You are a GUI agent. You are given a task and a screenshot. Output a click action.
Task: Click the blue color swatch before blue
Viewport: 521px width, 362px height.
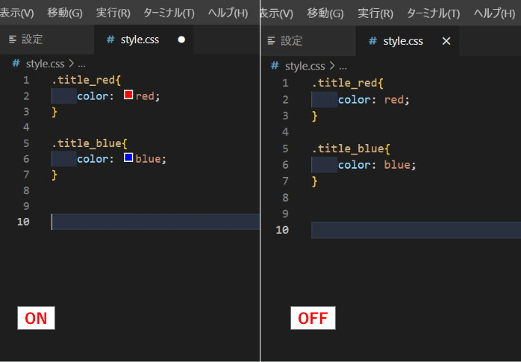(x=128, y=158)
